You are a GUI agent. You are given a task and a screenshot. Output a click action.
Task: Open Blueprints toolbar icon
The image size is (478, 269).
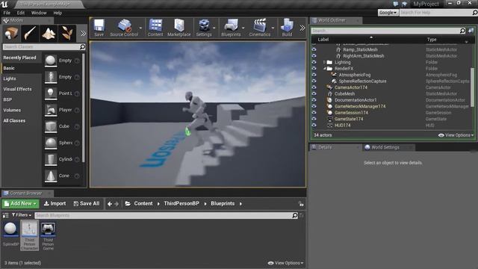pyautogui.click(x=231, y=28)
